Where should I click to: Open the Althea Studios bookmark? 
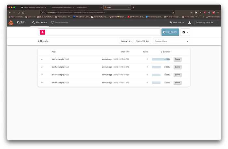click(x=81, y=17)
